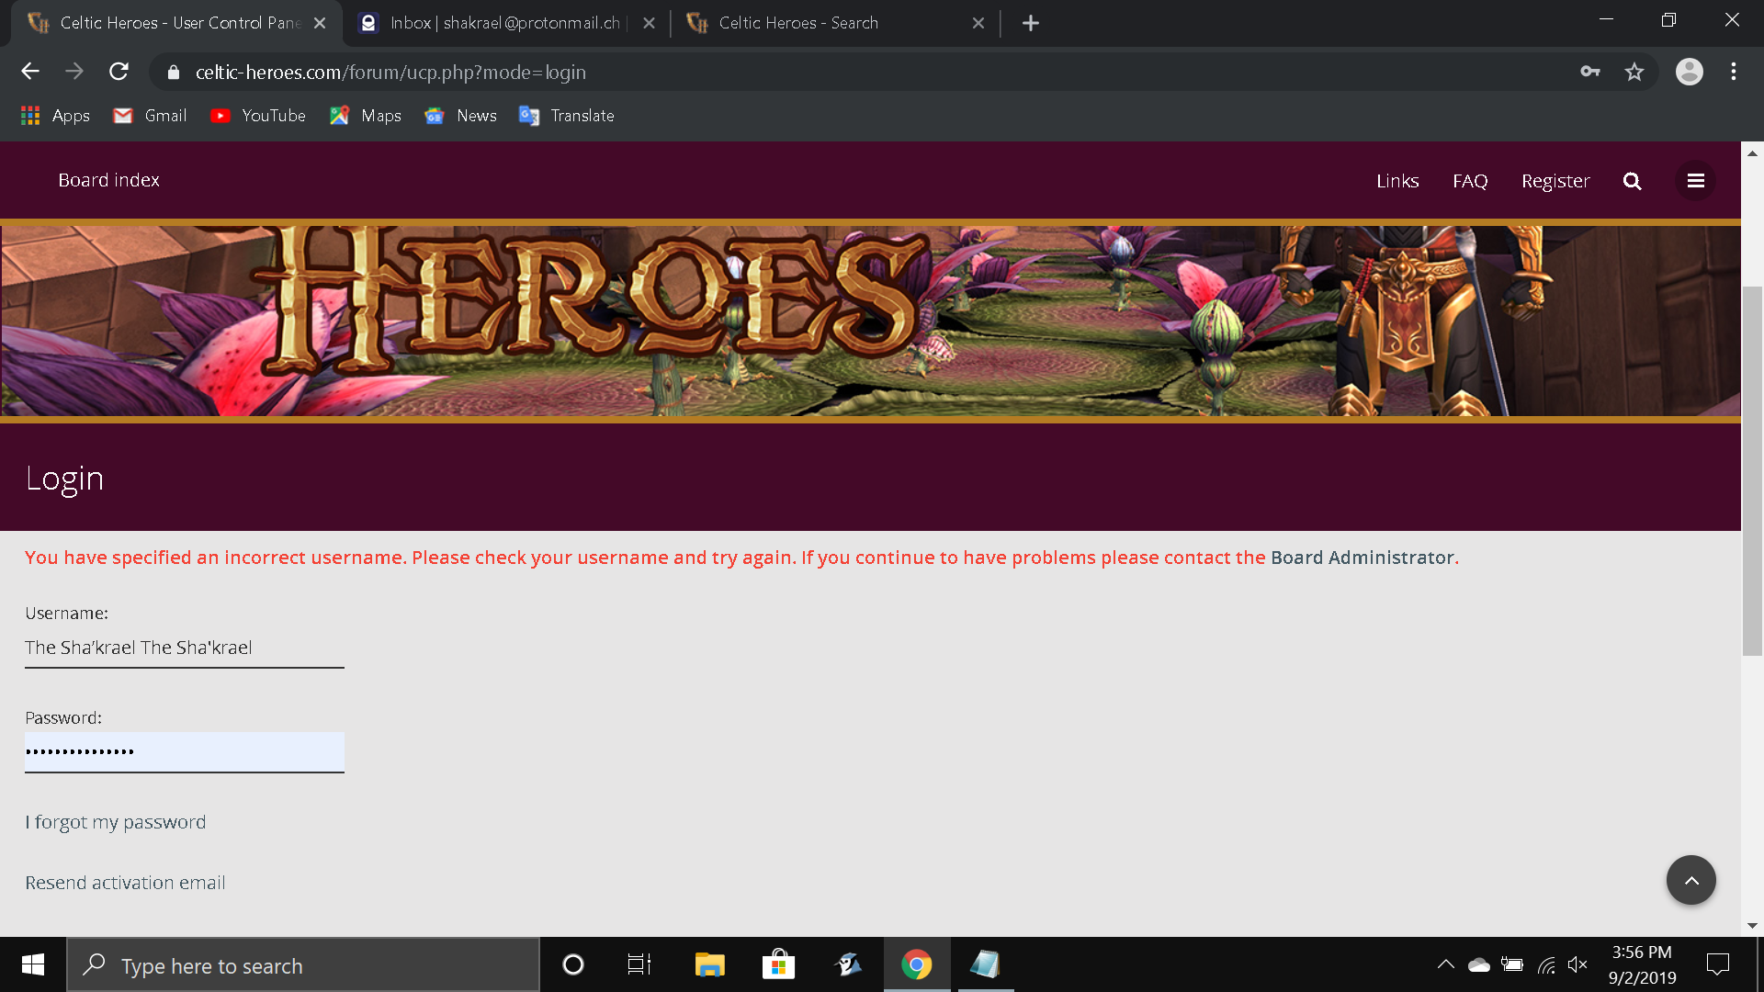Open File Explorer from the taskbar
1764x992 pixels.
tap(709, 964)
